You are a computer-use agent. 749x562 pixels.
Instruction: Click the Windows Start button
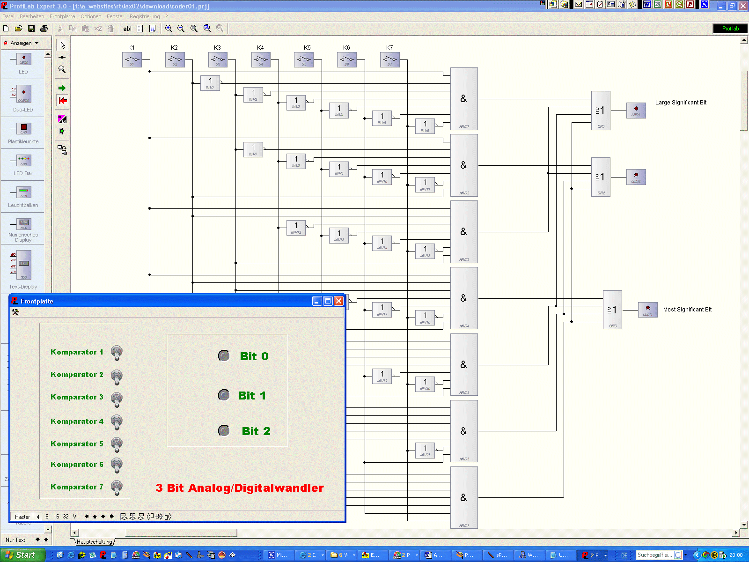(x=22, y=555)
